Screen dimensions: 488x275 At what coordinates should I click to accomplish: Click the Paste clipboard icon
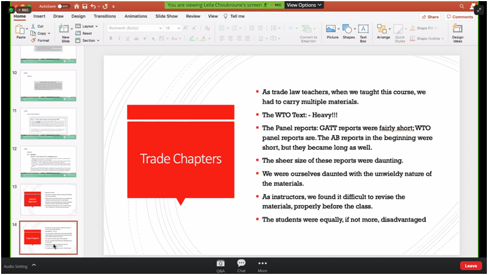point(21,30)
